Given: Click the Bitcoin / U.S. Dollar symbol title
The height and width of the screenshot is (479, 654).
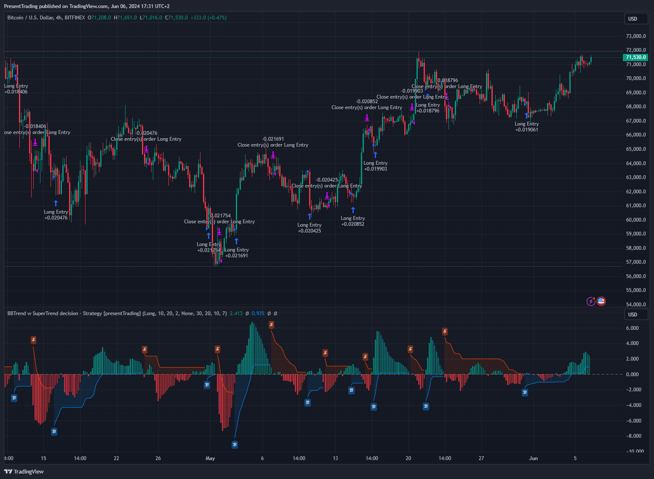Looking at the screenshot, I should [x=46, y=18].
